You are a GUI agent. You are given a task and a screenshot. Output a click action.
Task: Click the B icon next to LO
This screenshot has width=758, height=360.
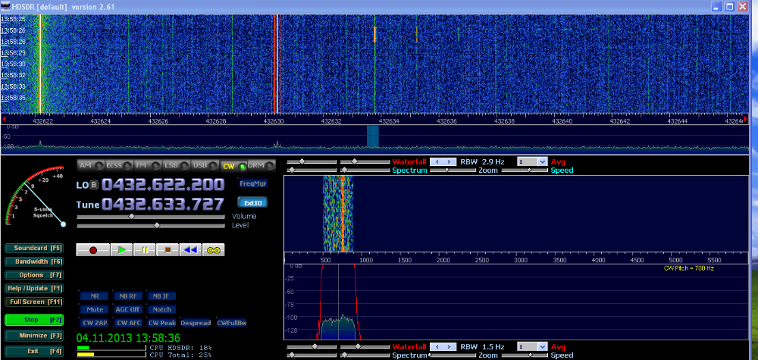click(x=94, y=185)
